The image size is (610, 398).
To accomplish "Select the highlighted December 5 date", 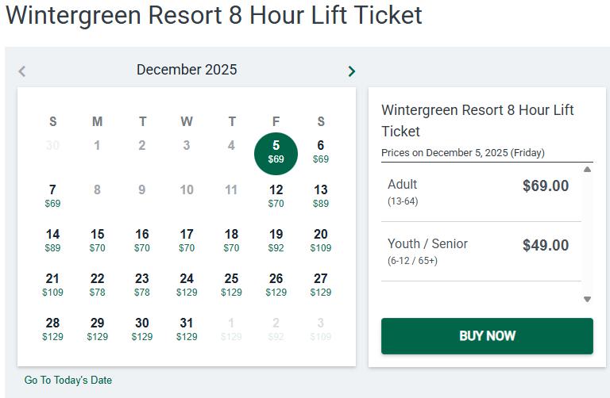I will (276, 152).
